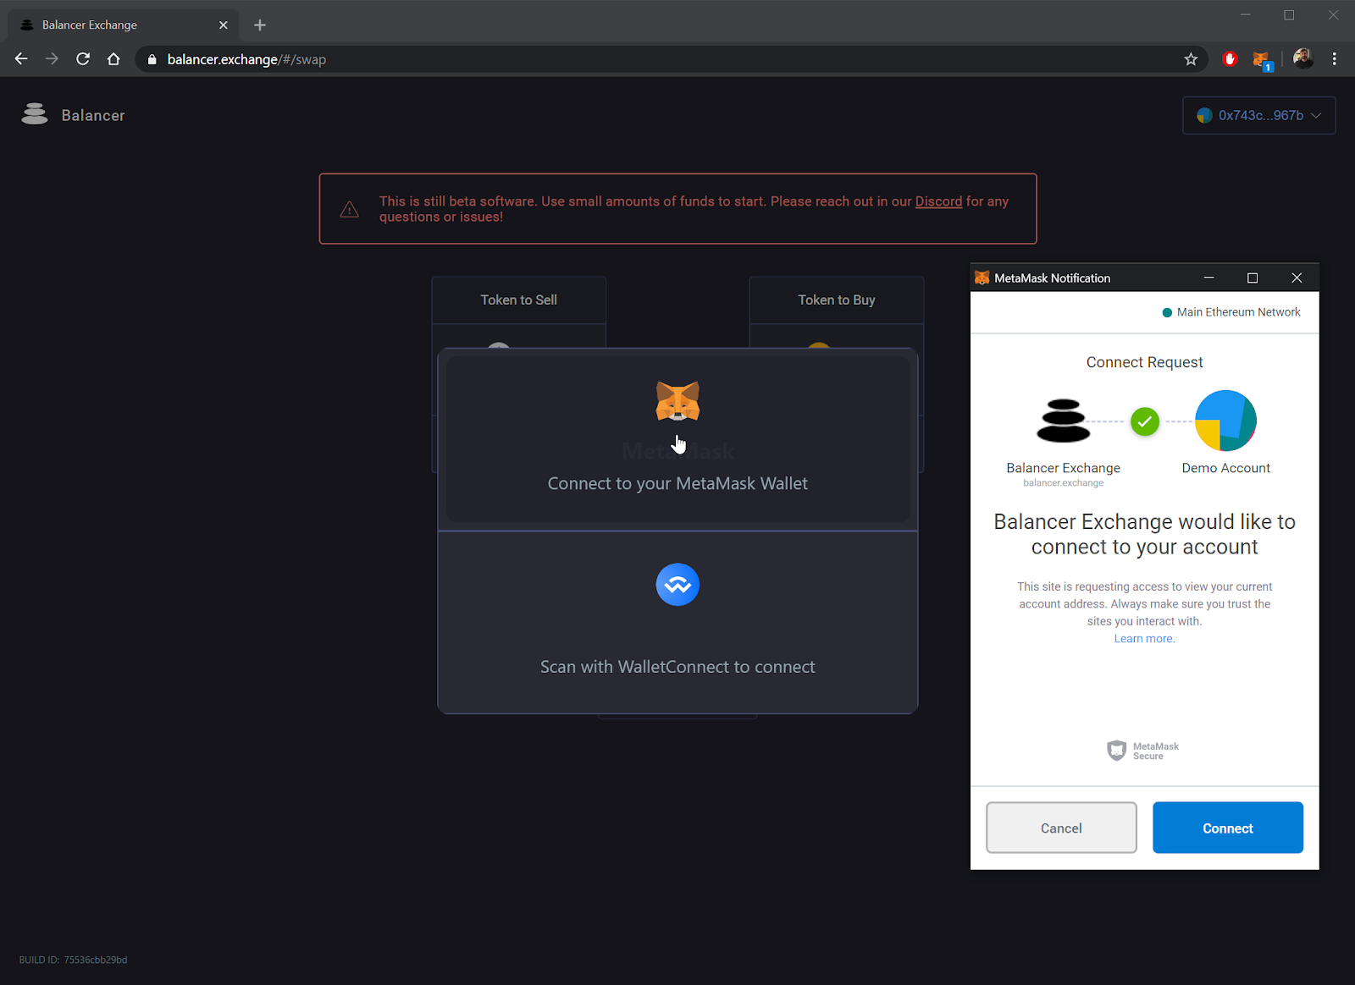Click the fox icon in MetaMask Notification title bar
Viewport: 1355px width, 985px height.
coord(982,278)
